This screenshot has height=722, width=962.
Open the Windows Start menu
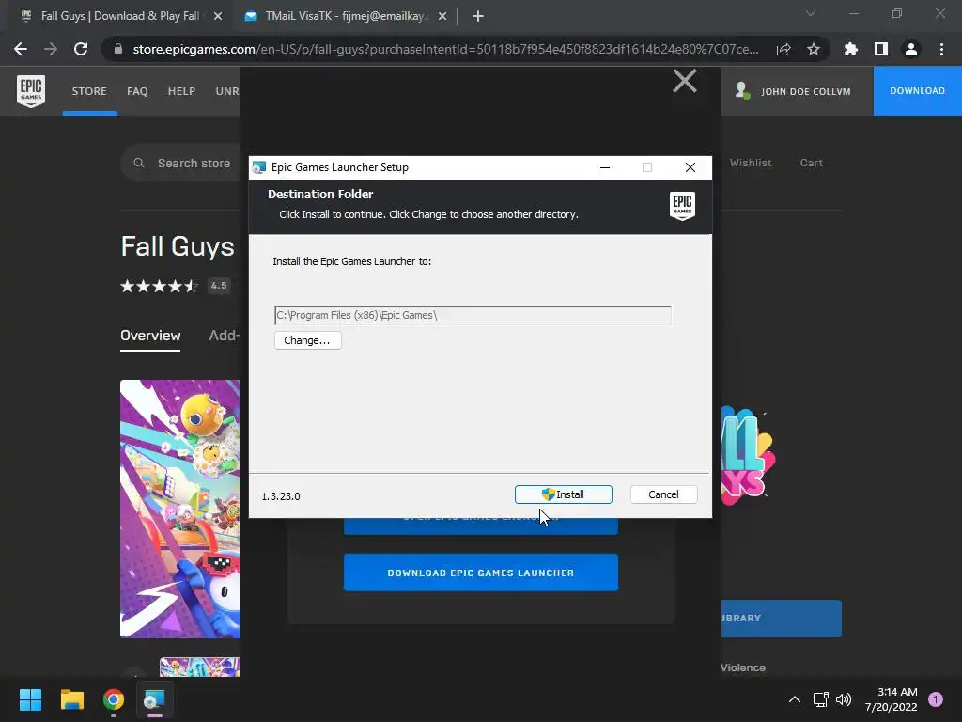tap(30, 699)
